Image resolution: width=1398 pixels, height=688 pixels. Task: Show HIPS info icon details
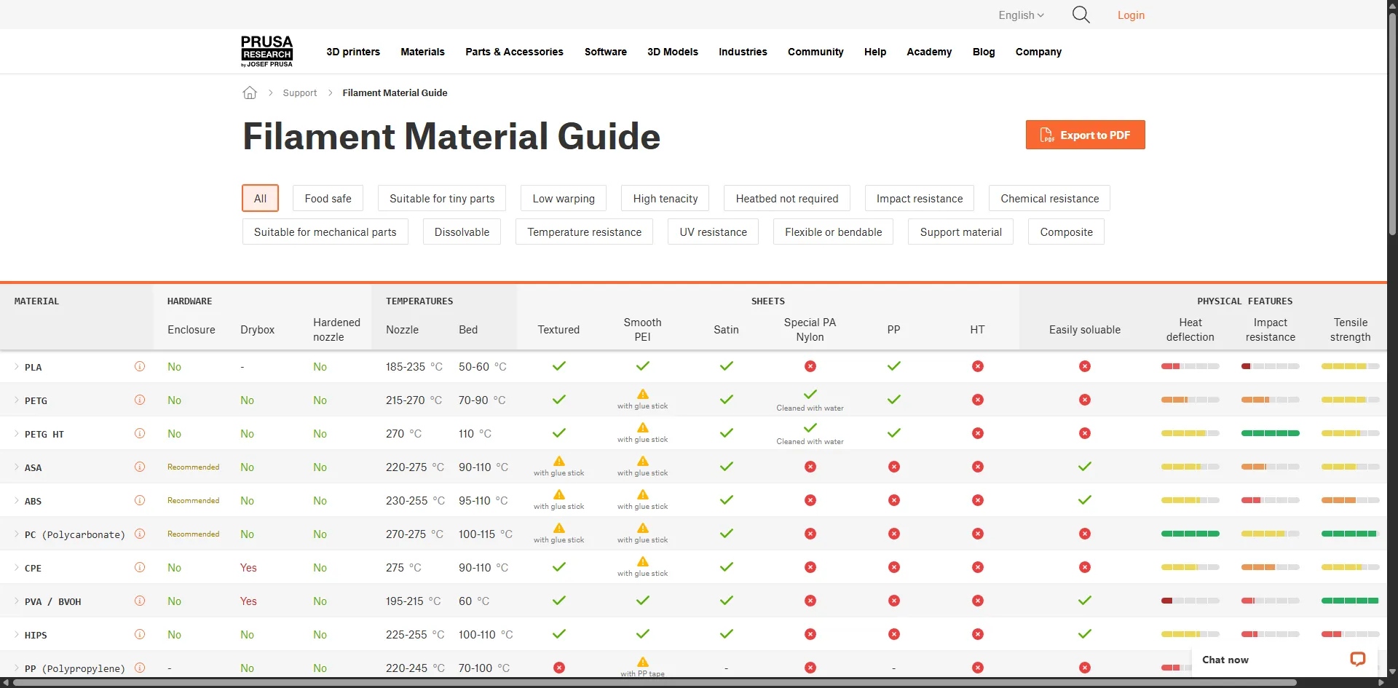click(140, 634)
